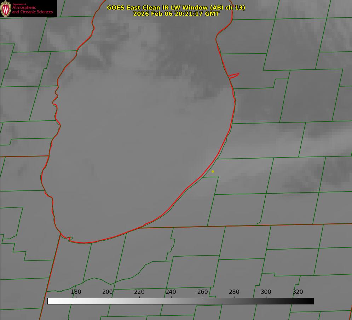Screen dimensions: 352x320
Task: Click the 280 colorbar label
Action: [234, 292]
